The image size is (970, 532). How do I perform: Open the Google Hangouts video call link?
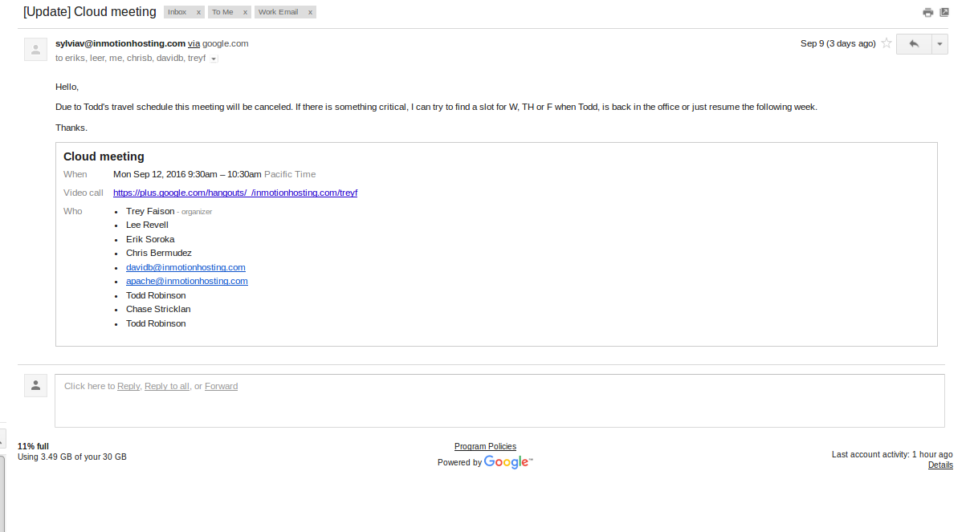pyautogui.click(x=235, y=193)
